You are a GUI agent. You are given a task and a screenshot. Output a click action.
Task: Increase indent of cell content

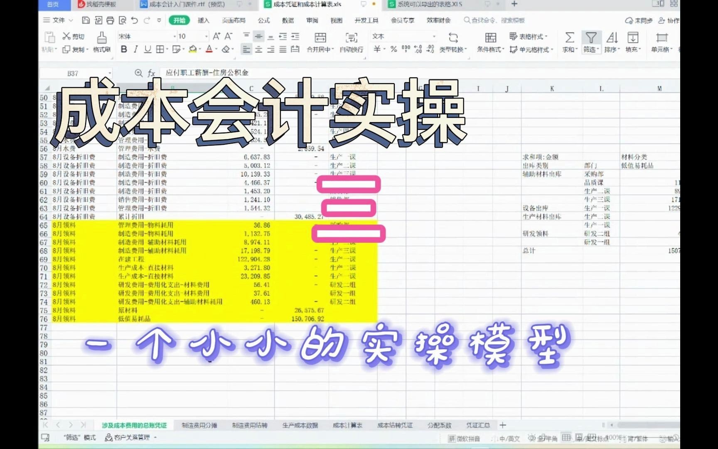point(295,36)
